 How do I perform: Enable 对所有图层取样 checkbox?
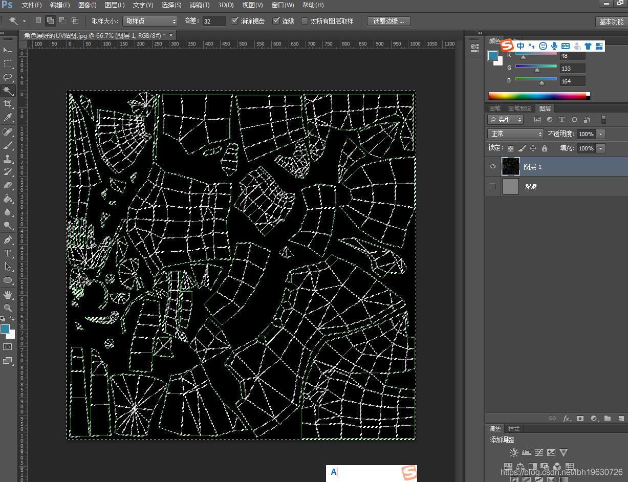[305, 21]
